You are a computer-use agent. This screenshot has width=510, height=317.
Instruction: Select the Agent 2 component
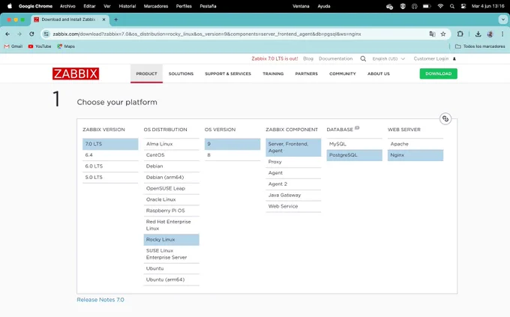pyautogui.click(x=293, y=184)
